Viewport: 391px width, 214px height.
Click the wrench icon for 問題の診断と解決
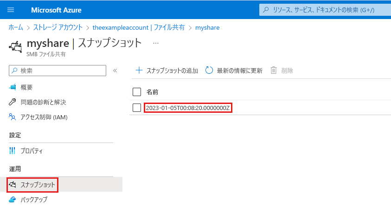tap(13, 102)
